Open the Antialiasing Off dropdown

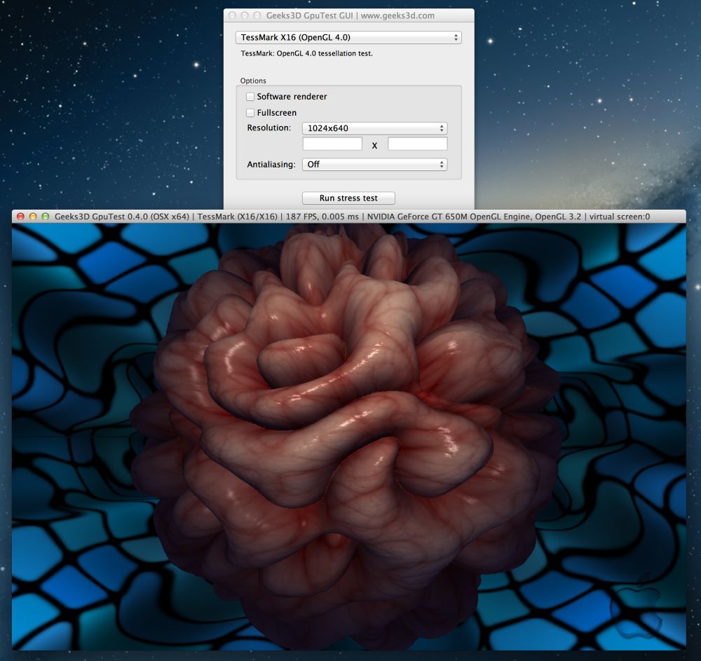(374, 165)
